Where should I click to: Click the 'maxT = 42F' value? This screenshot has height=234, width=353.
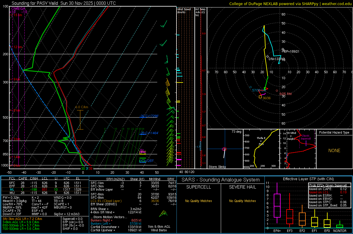pyautogui.click(x=39, y=207)
